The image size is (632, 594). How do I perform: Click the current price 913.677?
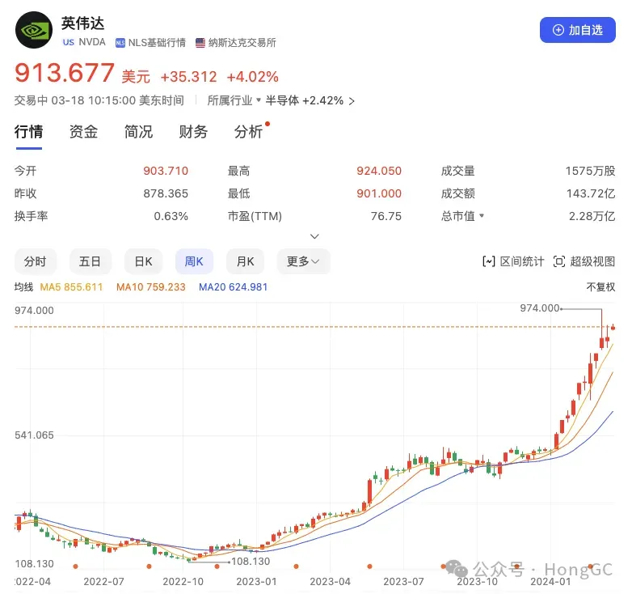pos(65,73)
